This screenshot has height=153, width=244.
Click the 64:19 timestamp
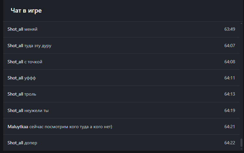point(229,110)
